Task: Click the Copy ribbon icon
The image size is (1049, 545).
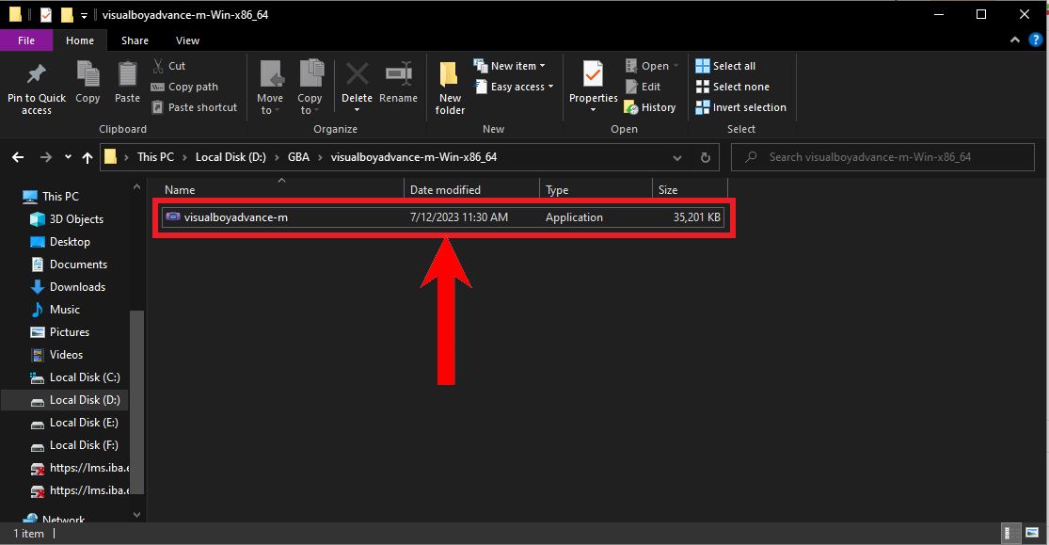Action: [x=87, y=73]
